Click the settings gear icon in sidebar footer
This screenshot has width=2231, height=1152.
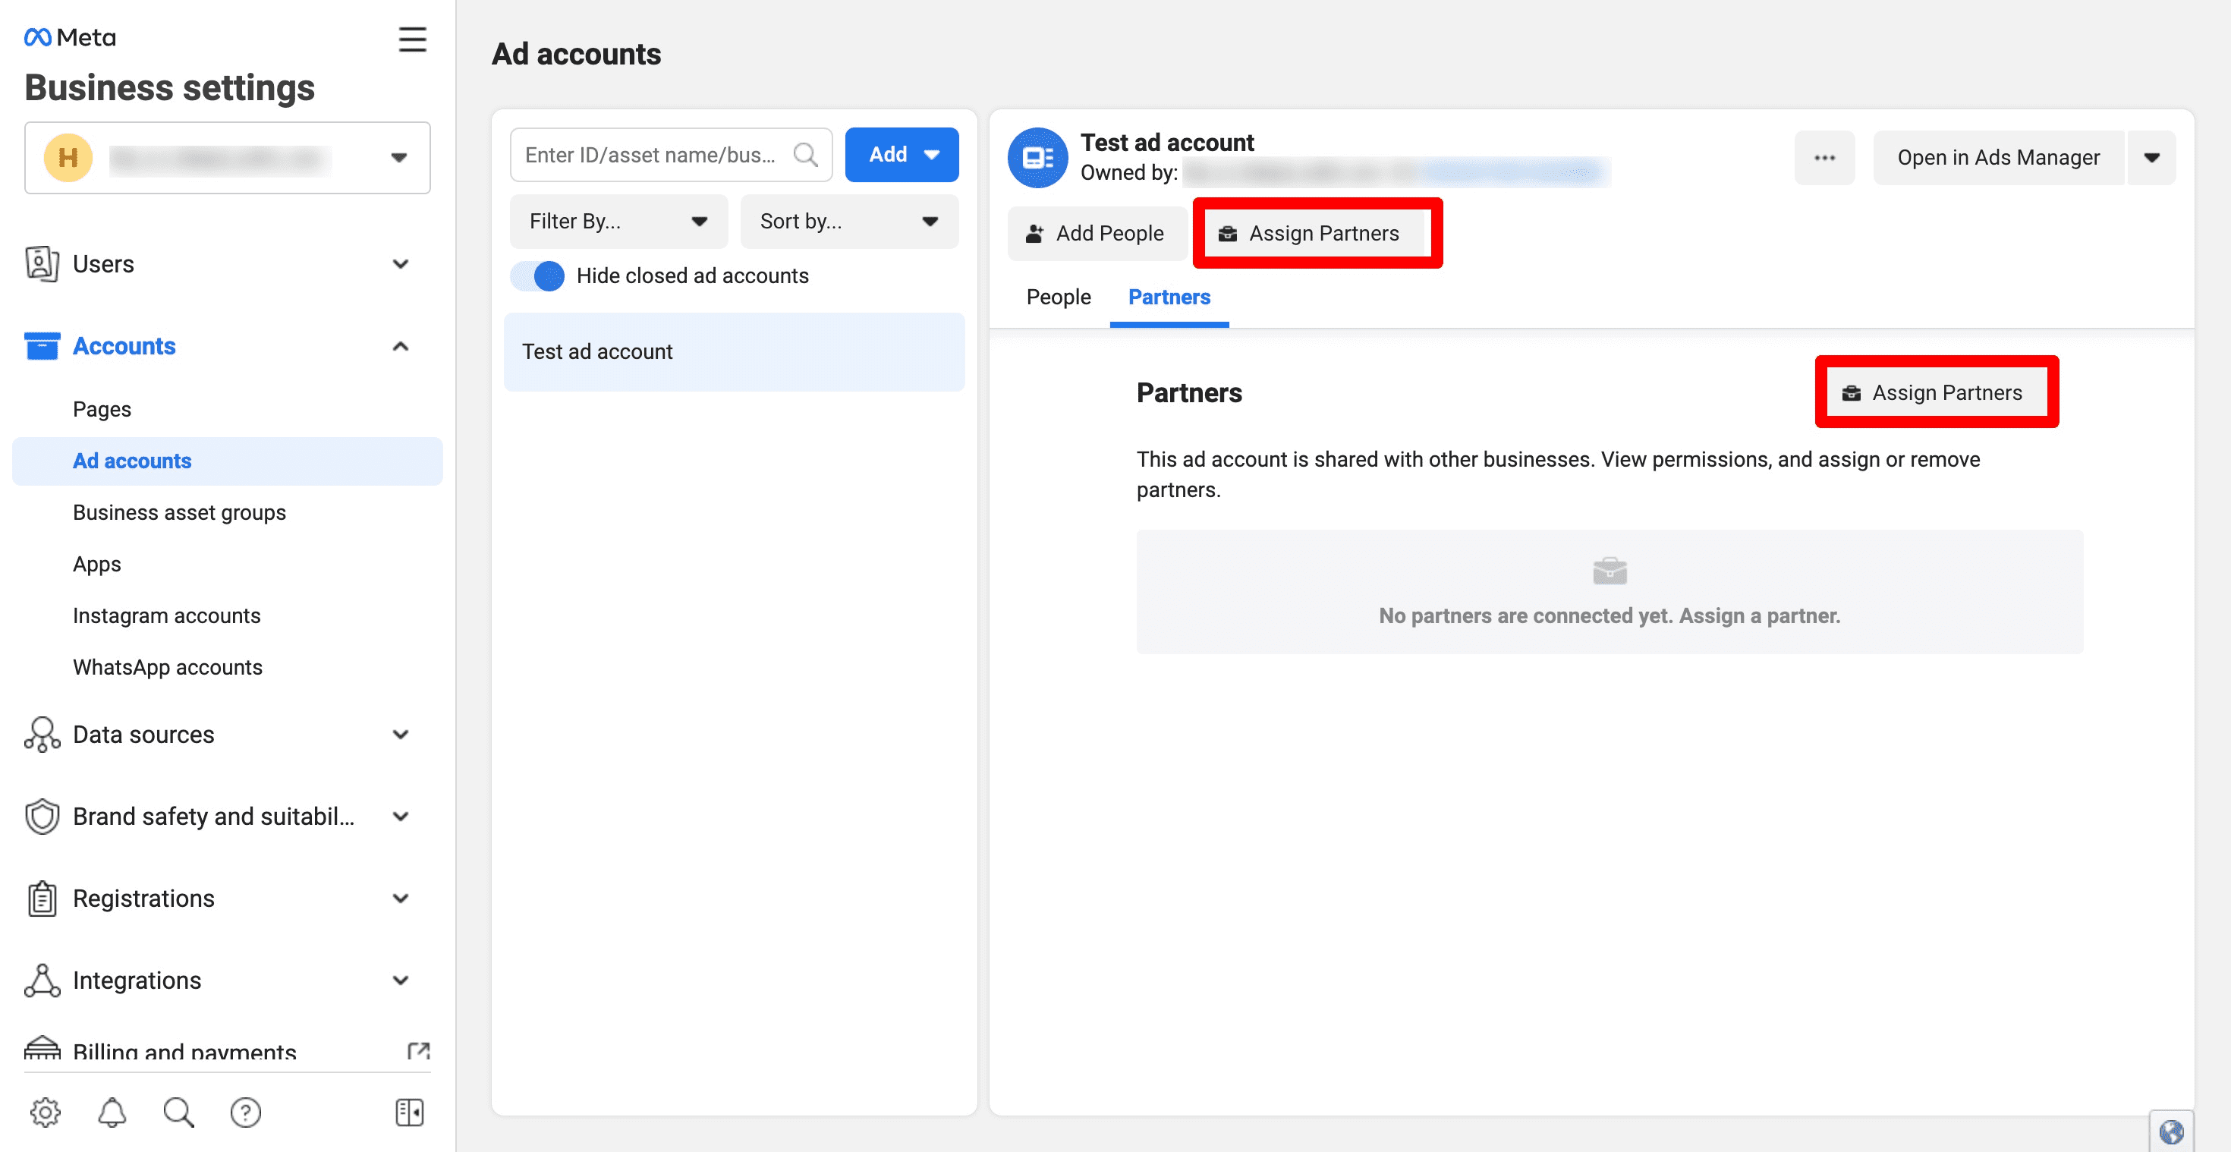pos(45,1111)
